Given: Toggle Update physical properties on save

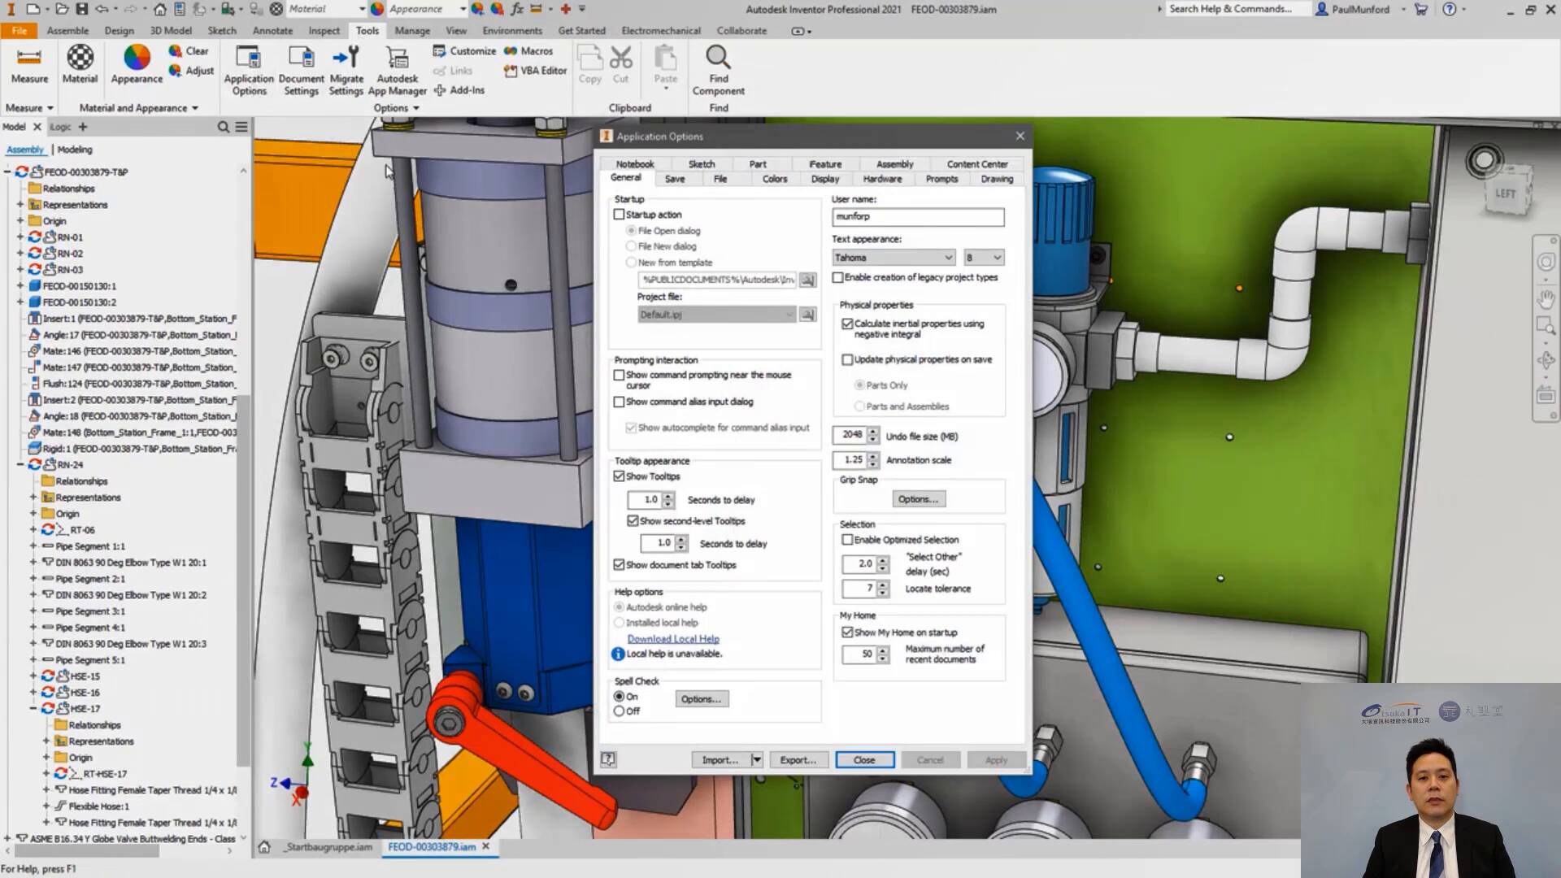Looking at the screenshot, I should 847,359.
